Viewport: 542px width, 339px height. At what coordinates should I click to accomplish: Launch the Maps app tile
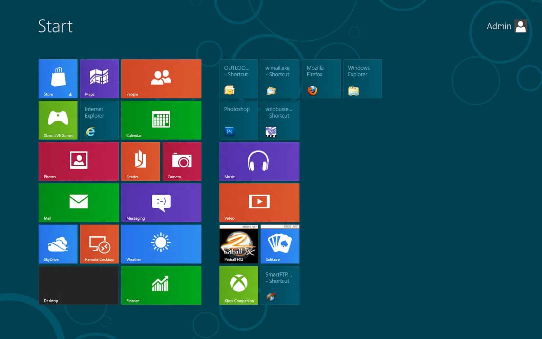coord(99,79)
